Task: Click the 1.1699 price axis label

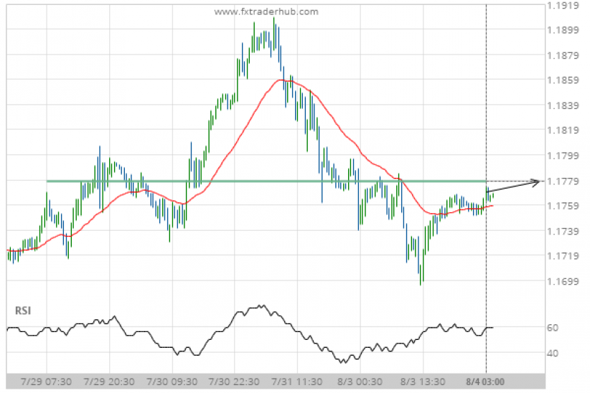Action: (x=563, y=281)
